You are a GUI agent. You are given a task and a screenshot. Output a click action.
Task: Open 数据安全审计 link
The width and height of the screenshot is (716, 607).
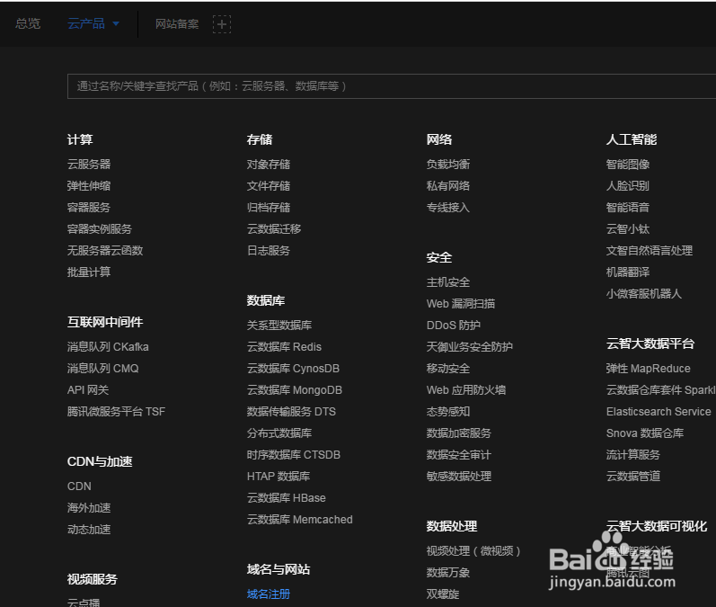click(x=459, y=454)
